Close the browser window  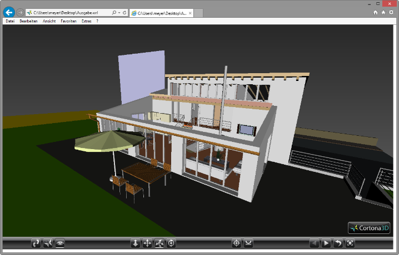pyautogui.click(x=390, y=4)
